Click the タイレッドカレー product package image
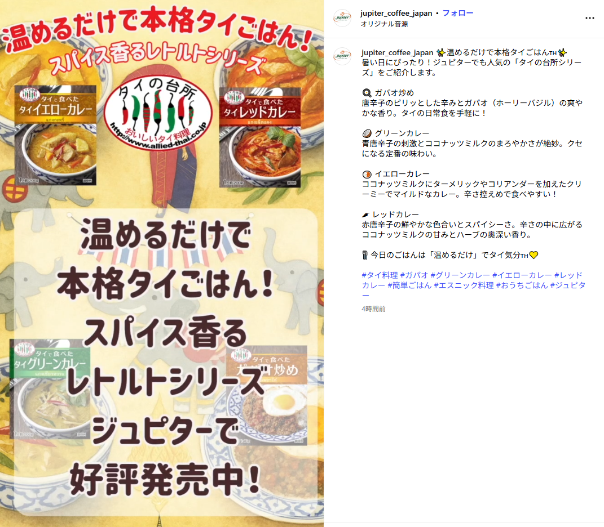This screenshot has width=604, height=527. (259, 137)
